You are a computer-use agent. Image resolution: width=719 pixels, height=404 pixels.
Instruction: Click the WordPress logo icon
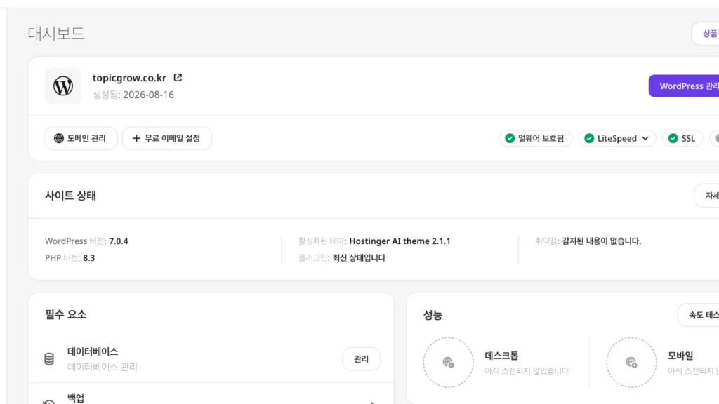[63, 86]
